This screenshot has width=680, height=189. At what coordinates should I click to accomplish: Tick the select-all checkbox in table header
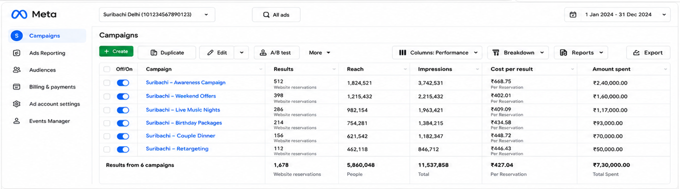point(106,69)
